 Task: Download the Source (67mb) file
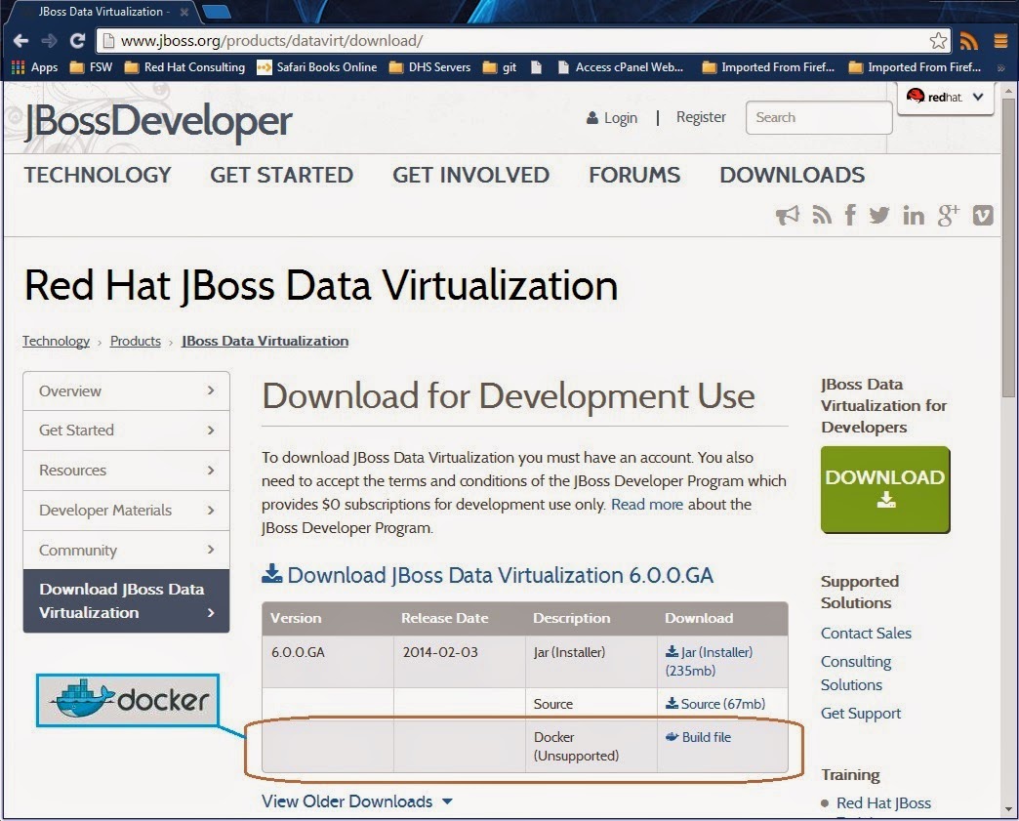[x=714, y=703]
